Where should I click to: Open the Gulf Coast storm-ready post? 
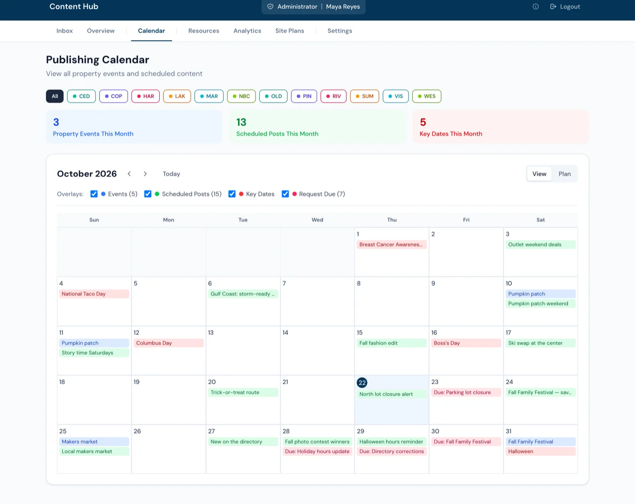click(x=243, y=294)
